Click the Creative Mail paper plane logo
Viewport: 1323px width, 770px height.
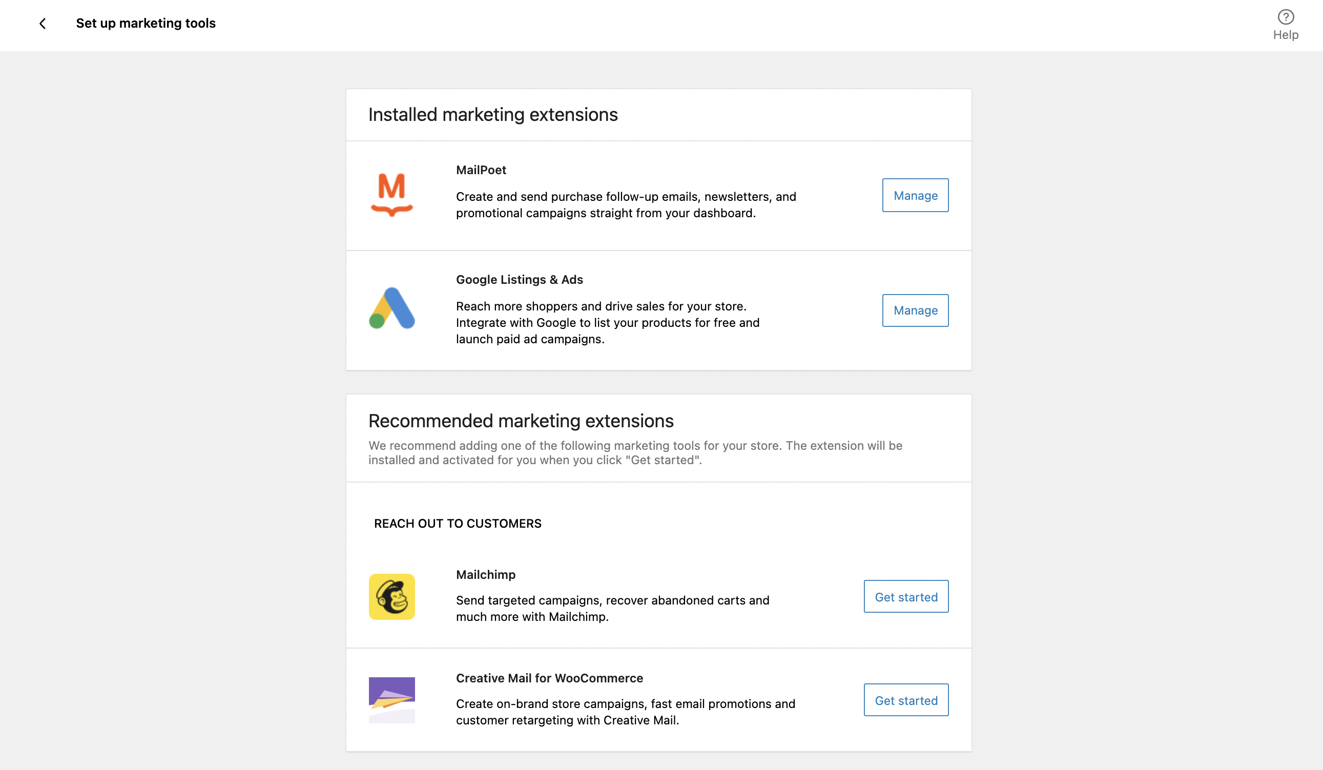pyautogui.click(x=391, y=700)
